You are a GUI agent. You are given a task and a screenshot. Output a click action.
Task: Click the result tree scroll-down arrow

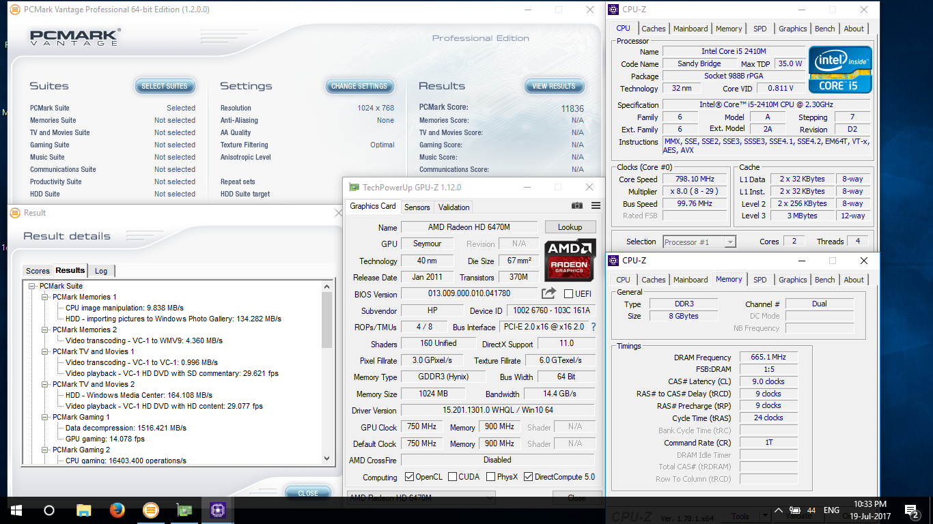coord(326,459)
